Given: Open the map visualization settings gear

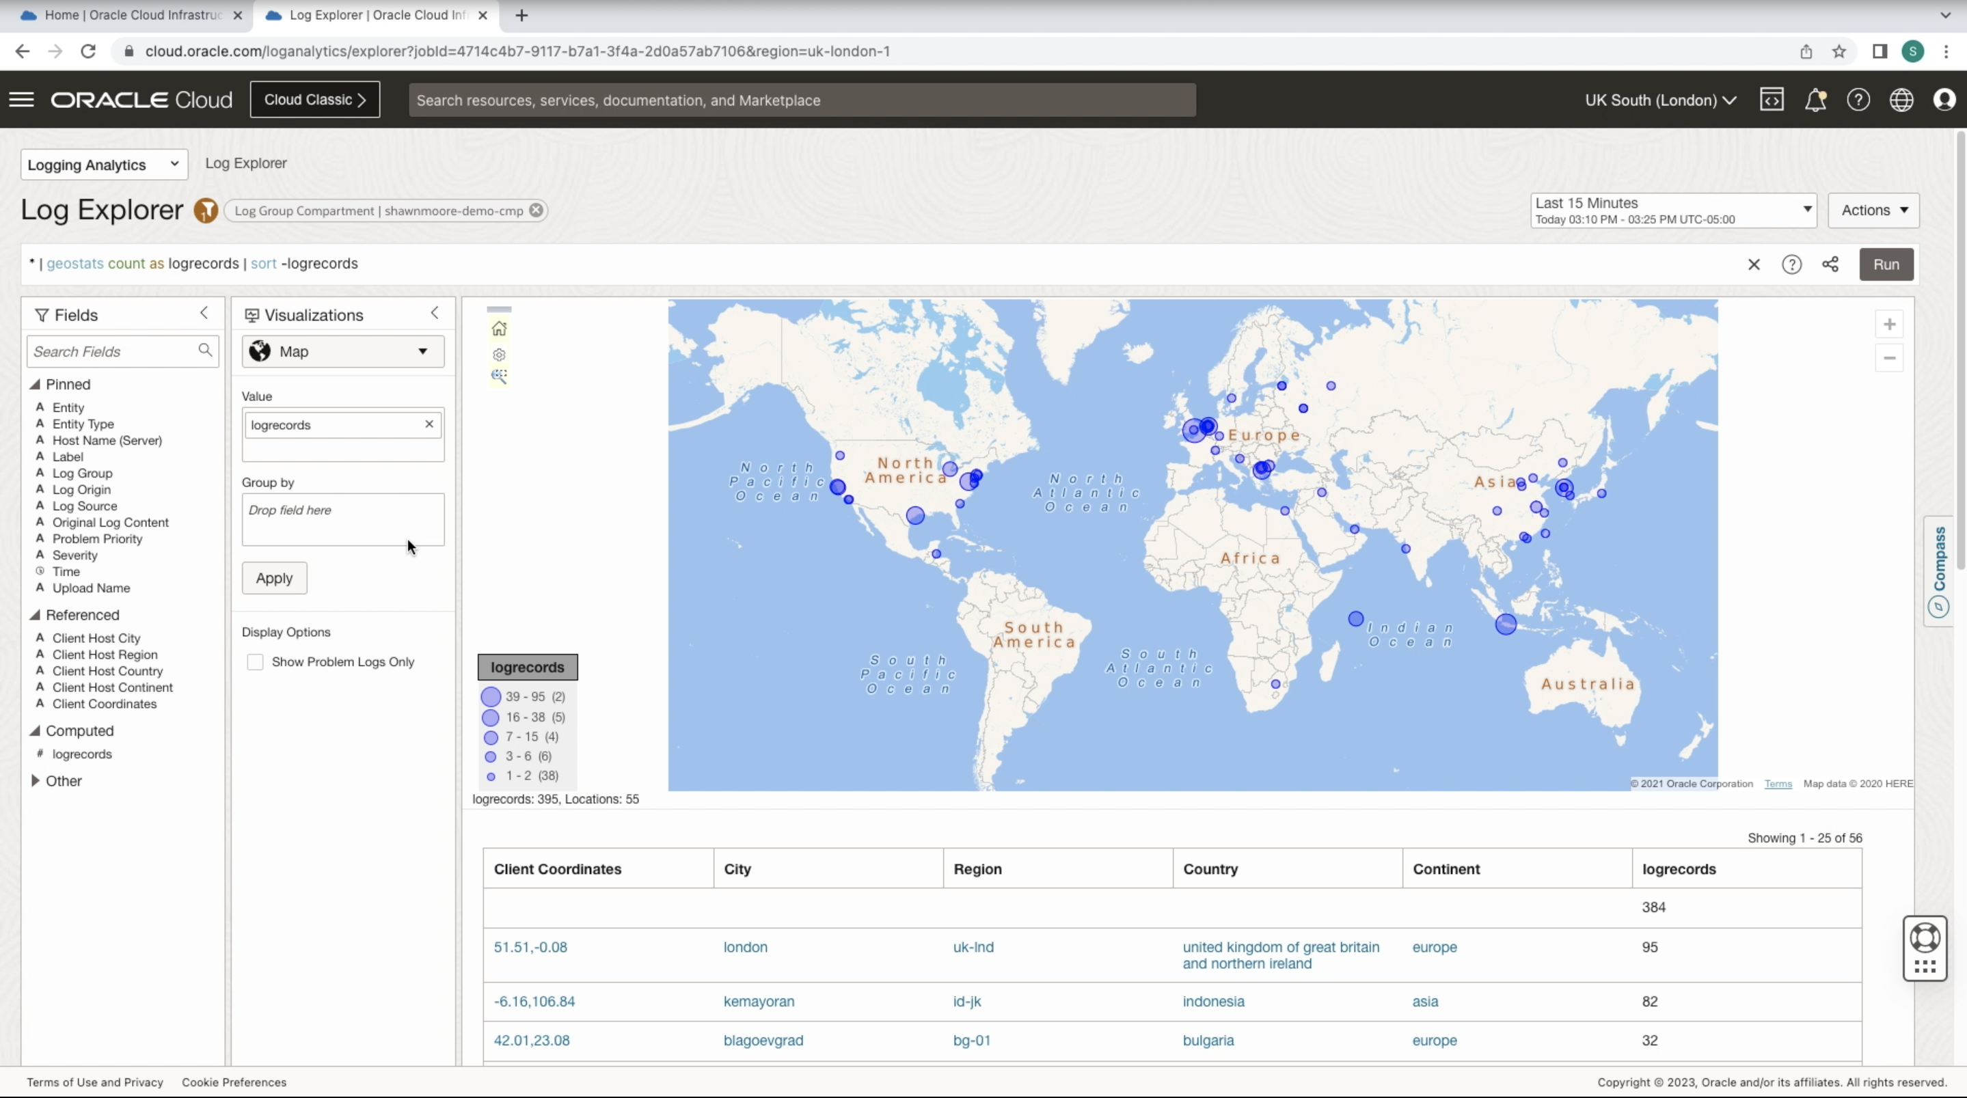Looking at the screenshot, I should (x=499, y=355).
